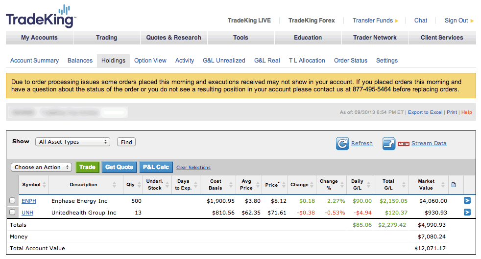Open the TradeKing LIVE link
This screenshot has width=481, height=259.
tap(249, 21)
